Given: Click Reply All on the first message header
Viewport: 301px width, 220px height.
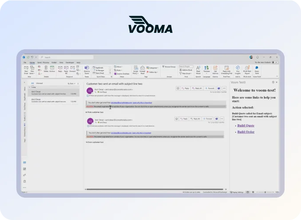Looking at the screenshot, I should pos(197,88).
